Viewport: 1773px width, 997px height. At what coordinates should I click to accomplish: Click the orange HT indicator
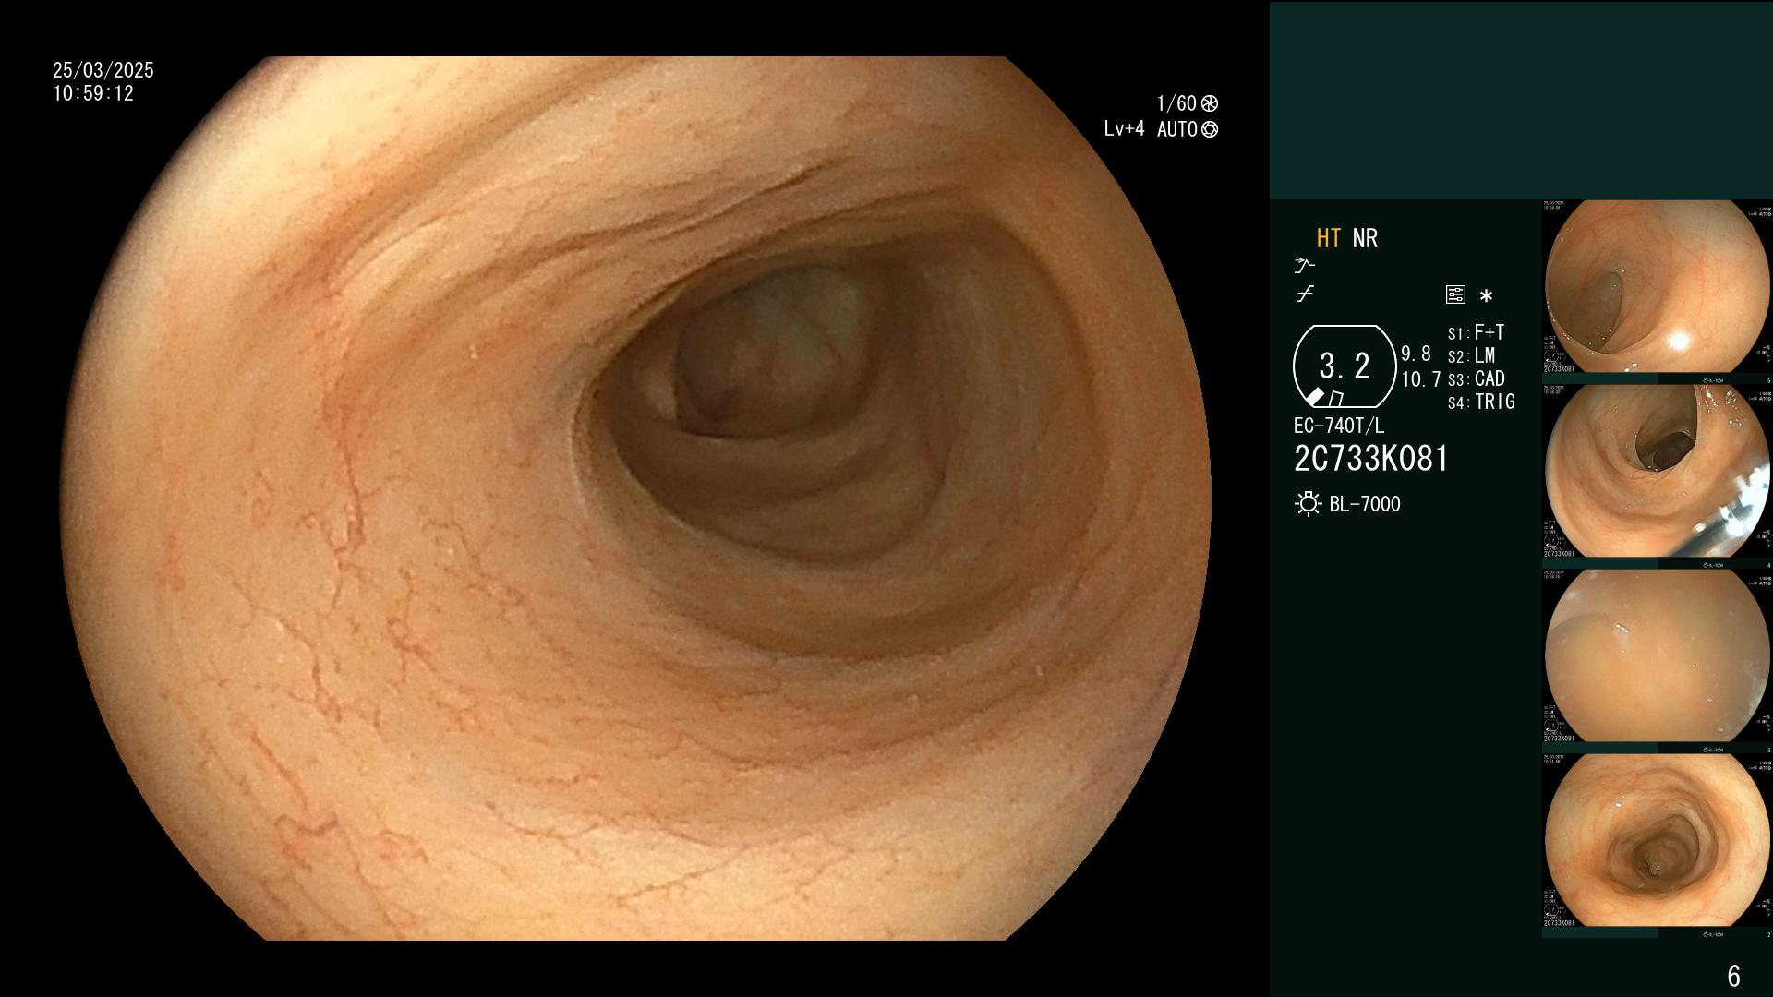tap(1329, 238)
